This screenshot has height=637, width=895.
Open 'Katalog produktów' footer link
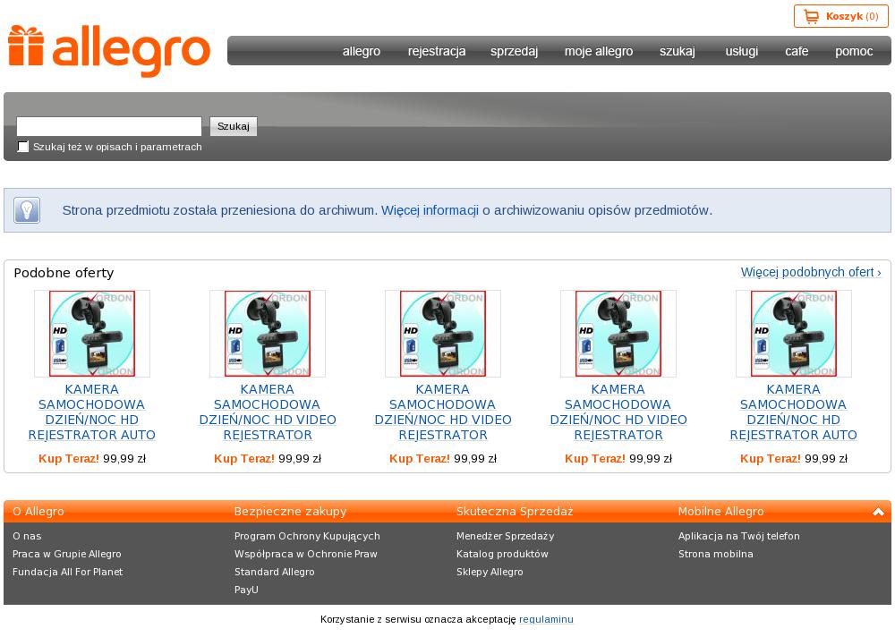[502, 554]
